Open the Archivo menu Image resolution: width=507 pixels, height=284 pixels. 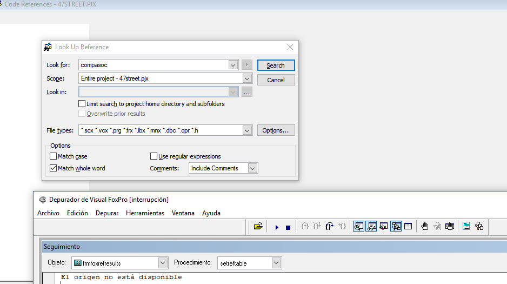point(49,213)
